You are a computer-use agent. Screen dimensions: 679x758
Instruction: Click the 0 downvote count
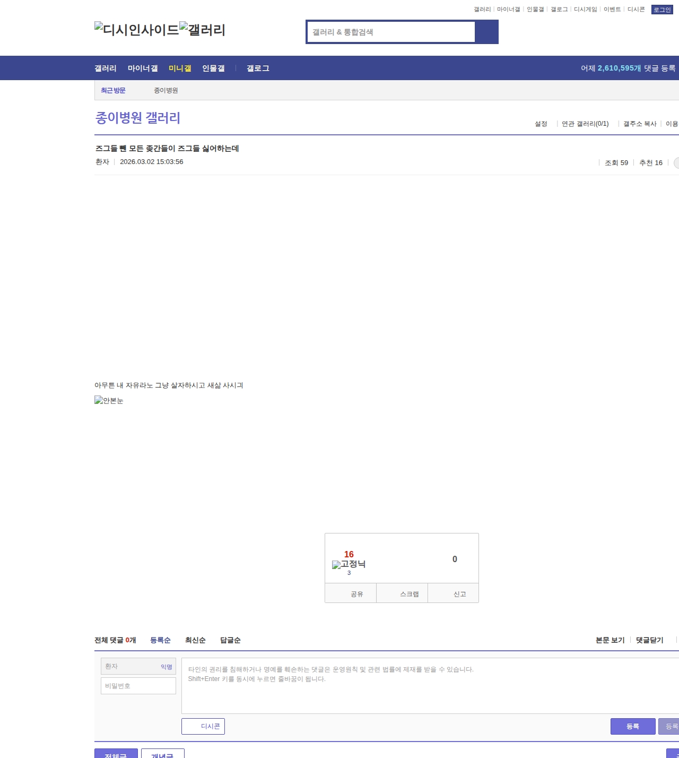coord(455,559)
